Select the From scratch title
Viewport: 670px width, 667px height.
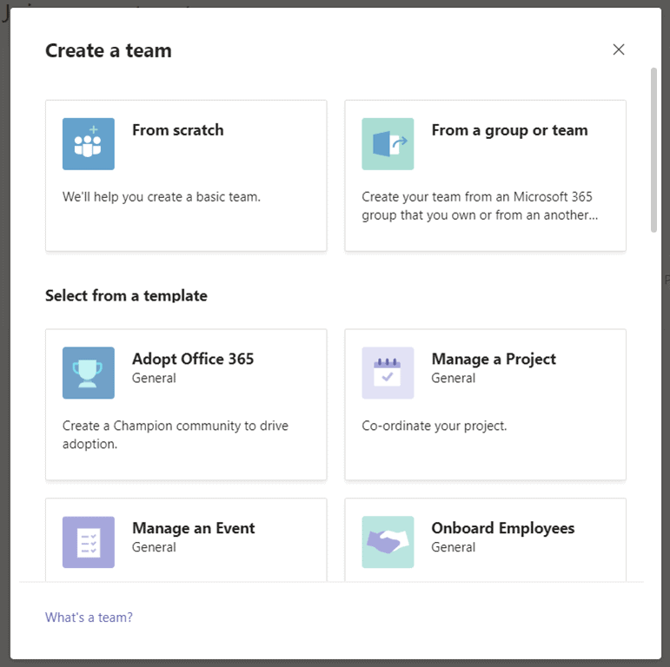177,130
